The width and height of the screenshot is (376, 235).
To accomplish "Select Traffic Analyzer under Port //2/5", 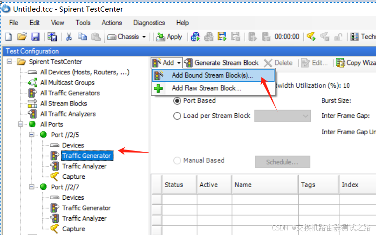I will coord(84,166).
